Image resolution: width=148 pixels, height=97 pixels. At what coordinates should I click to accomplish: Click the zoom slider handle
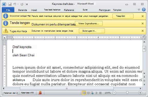pos(127,93)
